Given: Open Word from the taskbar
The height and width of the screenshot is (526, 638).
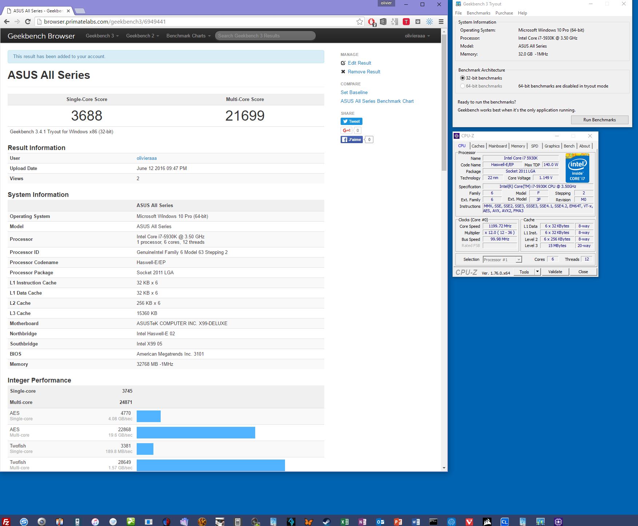Looking at the screenshot, I should 416,522.
